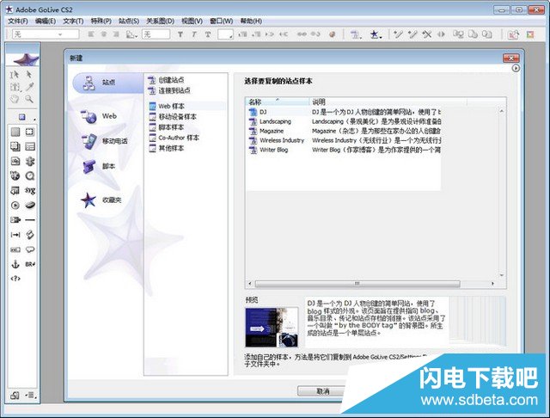550x418 pixels.
Task: Click the align left toolbar icon
Action: [91, 34]
